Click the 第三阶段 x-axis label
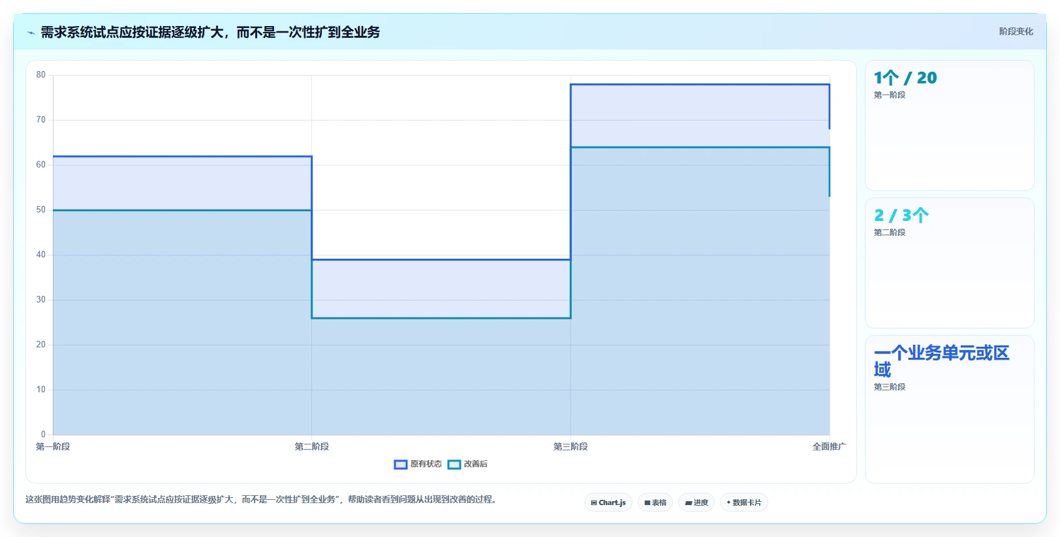This screenshot has height=537, width=1060. click(x=570, y=446)
